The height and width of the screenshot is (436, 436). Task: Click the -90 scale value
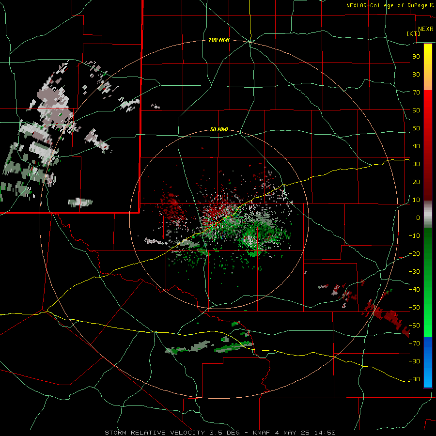414,379
